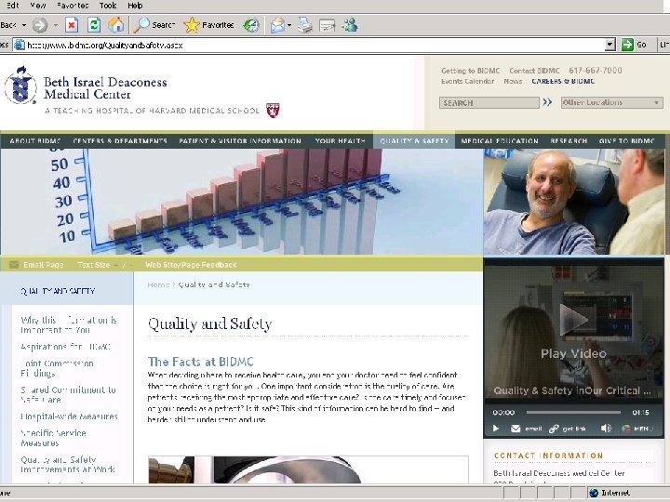670x502 pixels.
Task: Start the video with the large play triangle
Action: (x=573, y=319)
